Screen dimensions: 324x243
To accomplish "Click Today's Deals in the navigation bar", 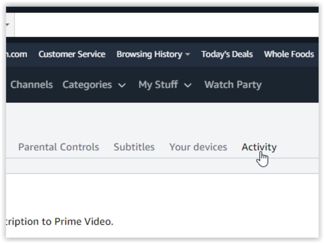I will tap(227, 54).
